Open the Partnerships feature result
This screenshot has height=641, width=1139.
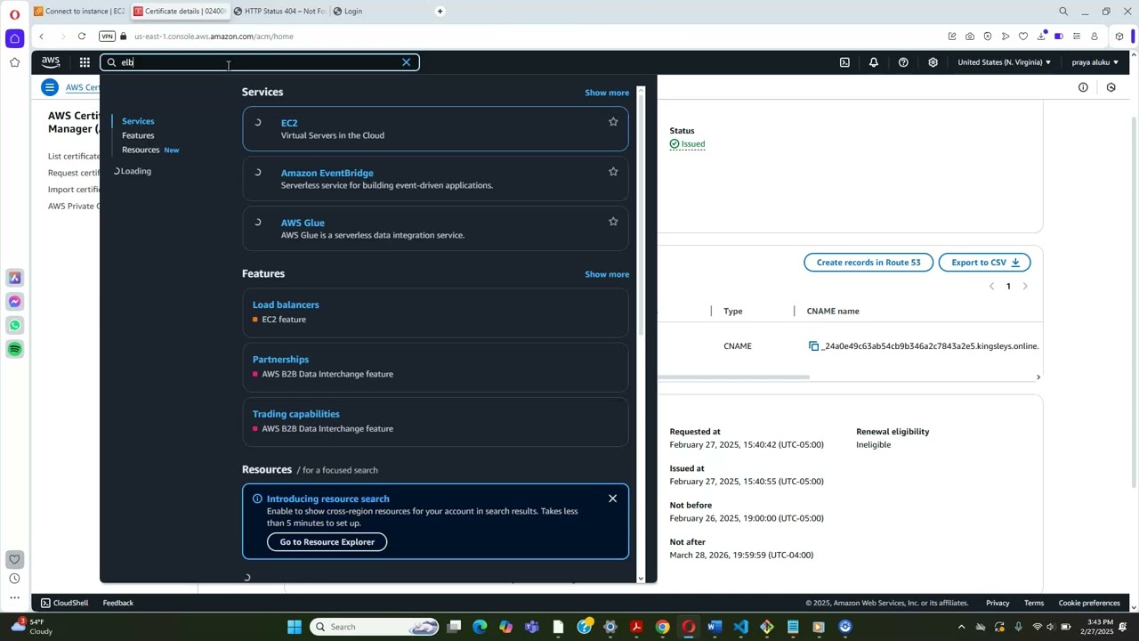[280, 360]
